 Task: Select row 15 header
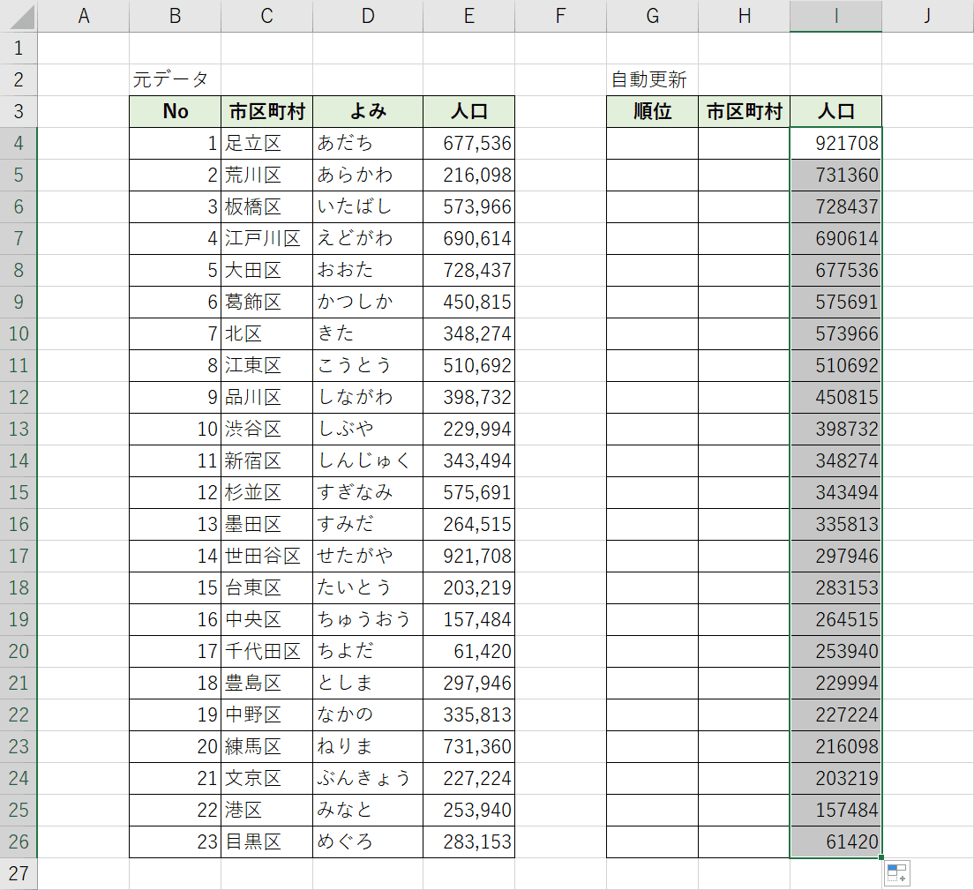click(x=19, y=492)
